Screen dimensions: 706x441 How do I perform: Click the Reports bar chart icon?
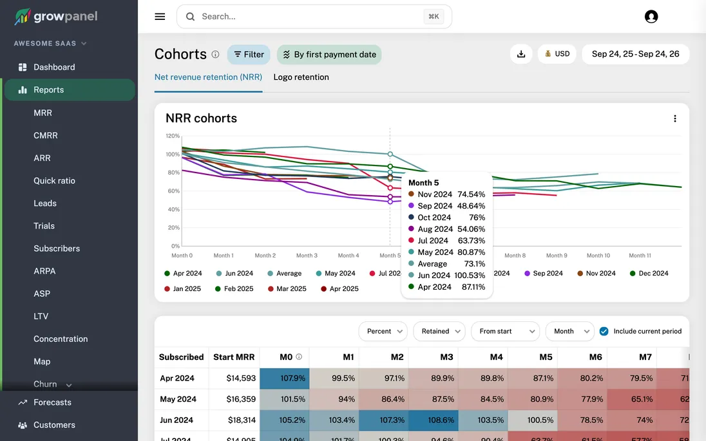tap(23, 90)
